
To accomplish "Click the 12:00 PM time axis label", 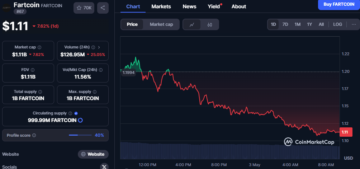I will (x=148, y=165).
